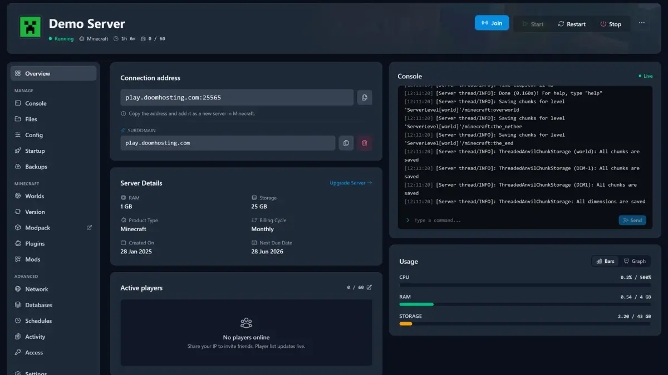Edit the active players limit pencil icon

[x=369, y=287]
